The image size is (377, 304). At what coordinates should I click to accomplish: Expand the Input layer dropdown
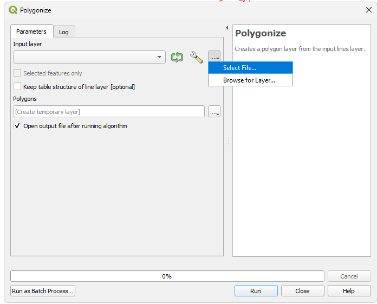click(x=160, y=57)
